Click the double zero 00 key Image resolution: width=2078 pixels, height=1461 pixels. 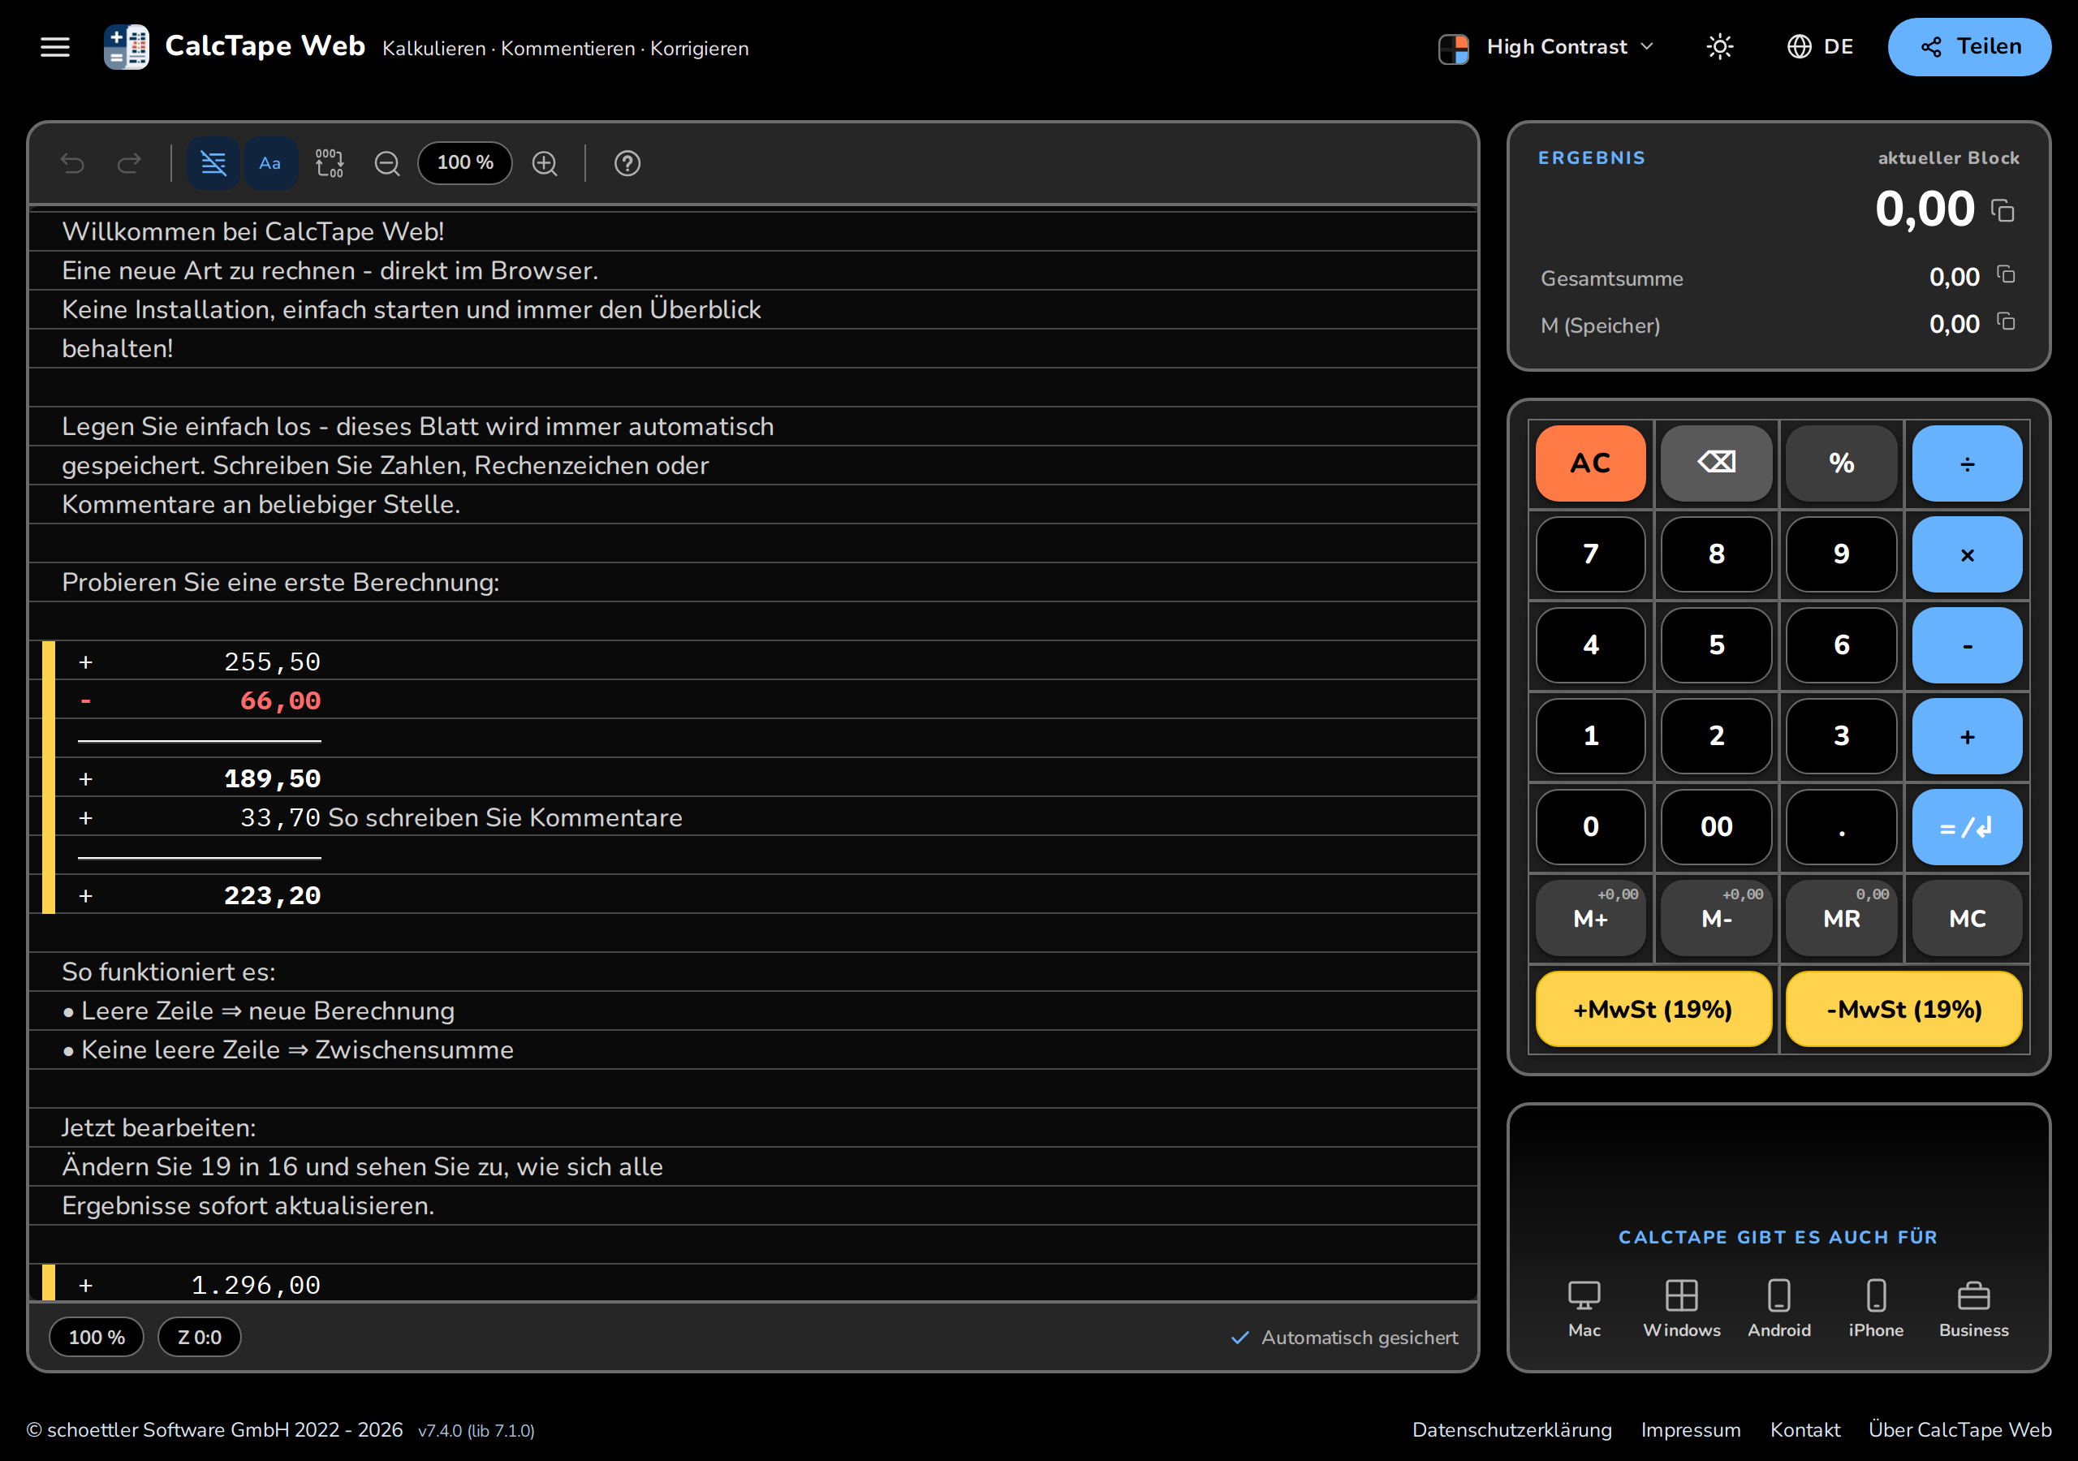coord(1716,826)
